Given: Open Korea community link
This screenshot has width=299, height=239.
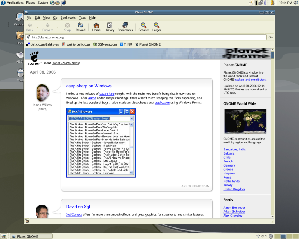Looking at the screenshot, I should point(227,177).
